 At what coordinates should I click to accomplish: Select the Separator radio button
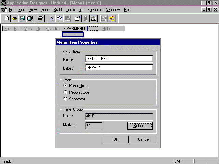65,99
